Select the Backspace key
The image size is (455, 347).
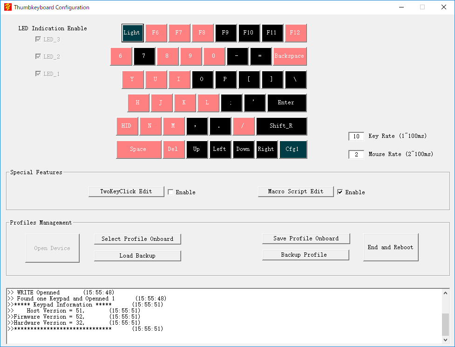(290, 56)
